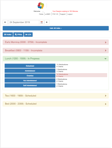
Task: Open the Unit: All Units dropdown
Action: (56, 28)
